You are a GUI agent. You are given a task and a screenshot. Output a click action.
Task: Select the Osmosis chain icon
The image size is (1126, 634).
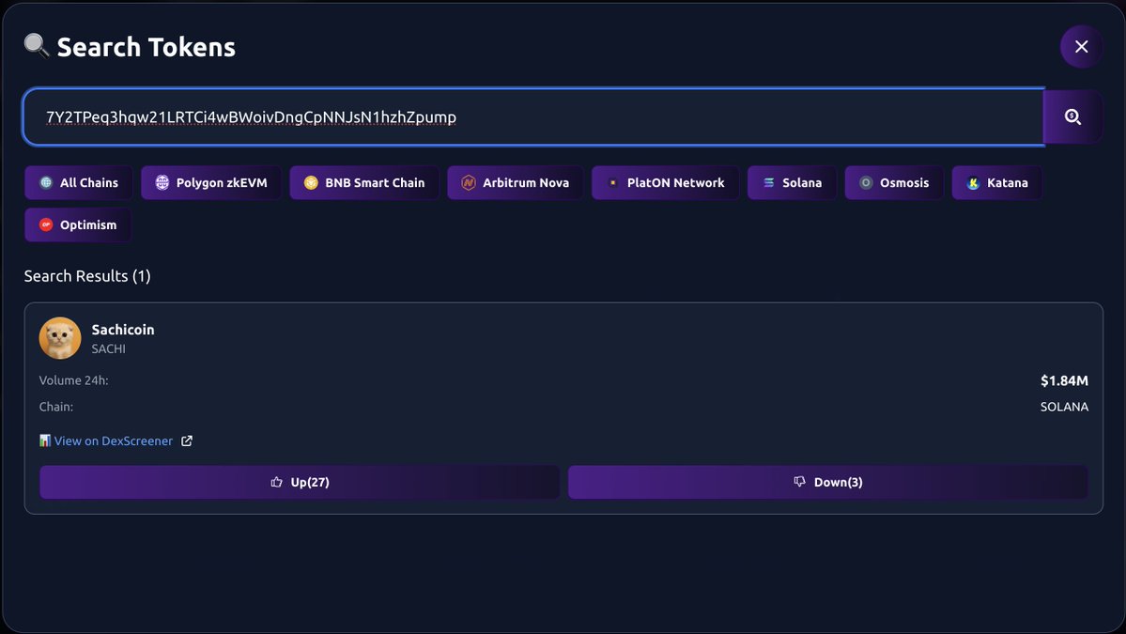tap(866, 182)
